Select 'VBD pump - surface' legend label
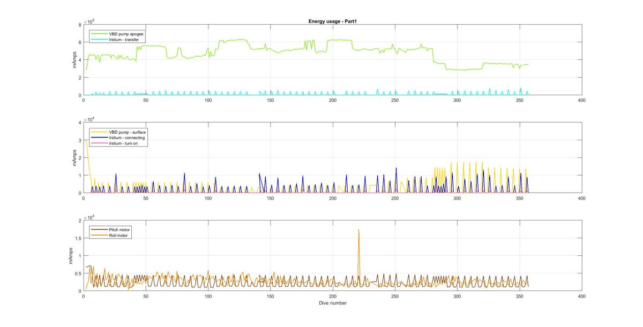Image resolution: width=643 pixels, height=327 pixels. pyautogui.click(x=128, y=132)
